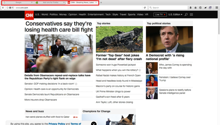Screen dimensions: 220x125
Task: Click the CNN logo
Action: point(29,15)
